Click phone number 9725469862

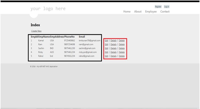pyautogui.click(x=70, y=40)
